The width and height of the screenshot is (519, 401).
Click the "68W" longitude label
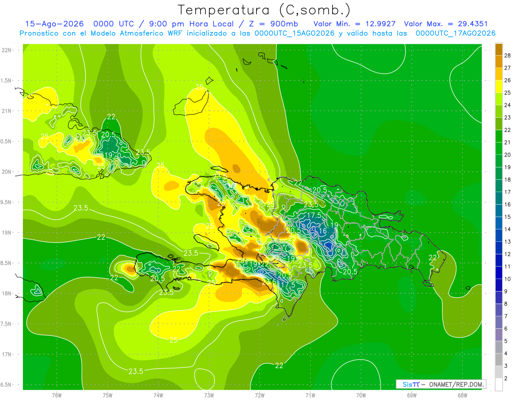click(462, 395)
